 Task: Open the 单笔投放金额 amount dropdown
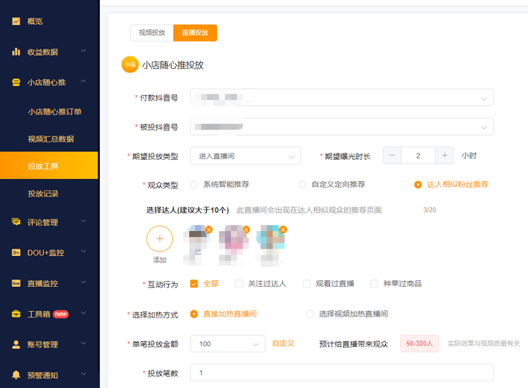227,343
